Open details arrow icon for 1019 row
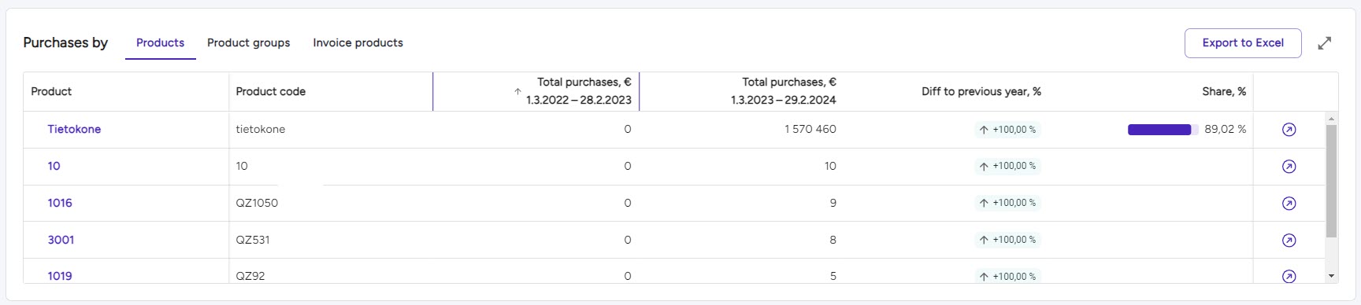Viewport: 1361px width, 305px height. (1289, 277)
